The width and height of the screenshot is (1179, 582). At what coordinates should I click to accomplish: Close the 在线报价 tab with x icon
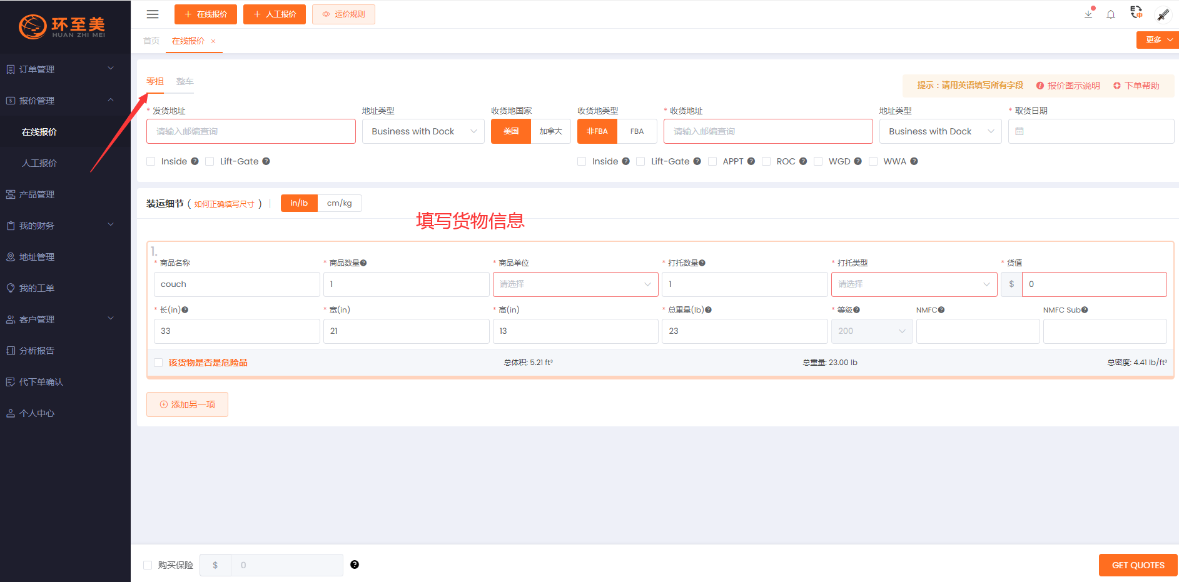pyautogui.click(x=213, y=41)
